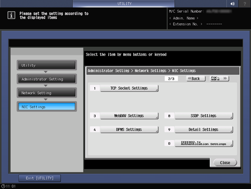Click the speaker volume icon

pos(233,3)
